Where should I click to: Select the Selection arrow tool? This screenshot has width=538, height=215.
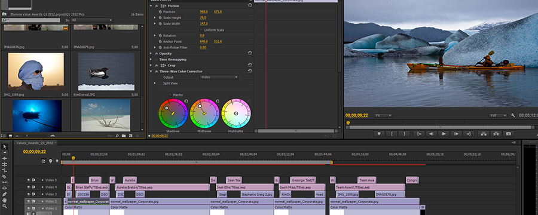4,147
